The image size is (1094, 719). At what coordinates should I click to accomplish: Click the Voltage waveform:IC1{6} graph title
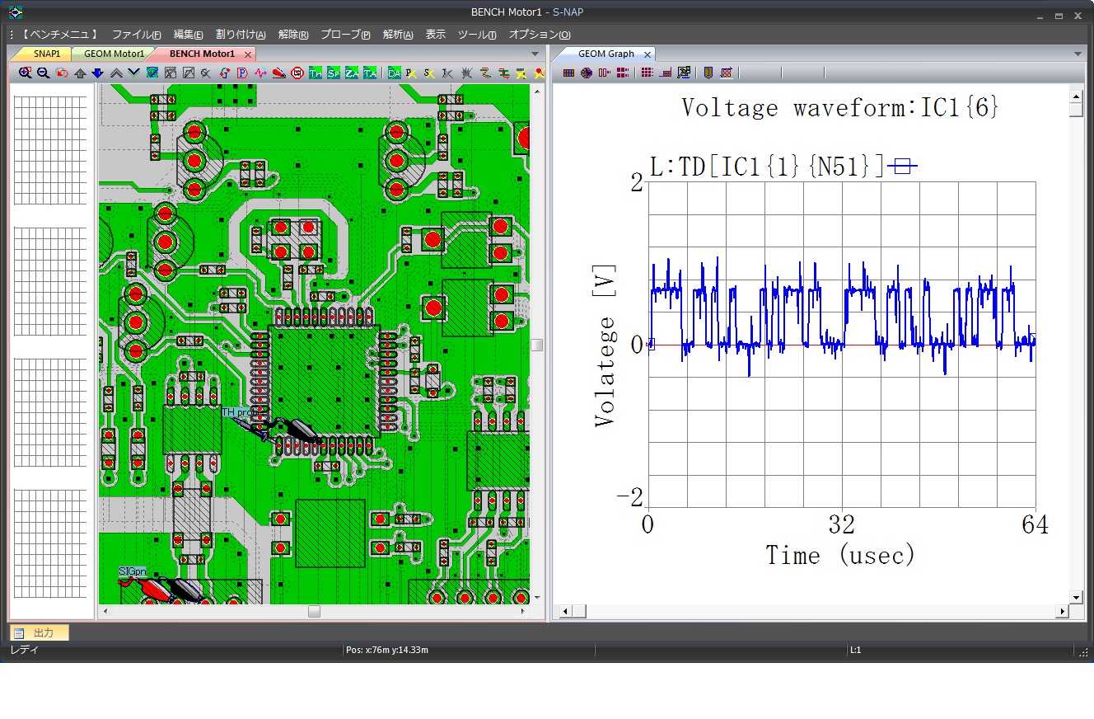(x=840, y=107)
